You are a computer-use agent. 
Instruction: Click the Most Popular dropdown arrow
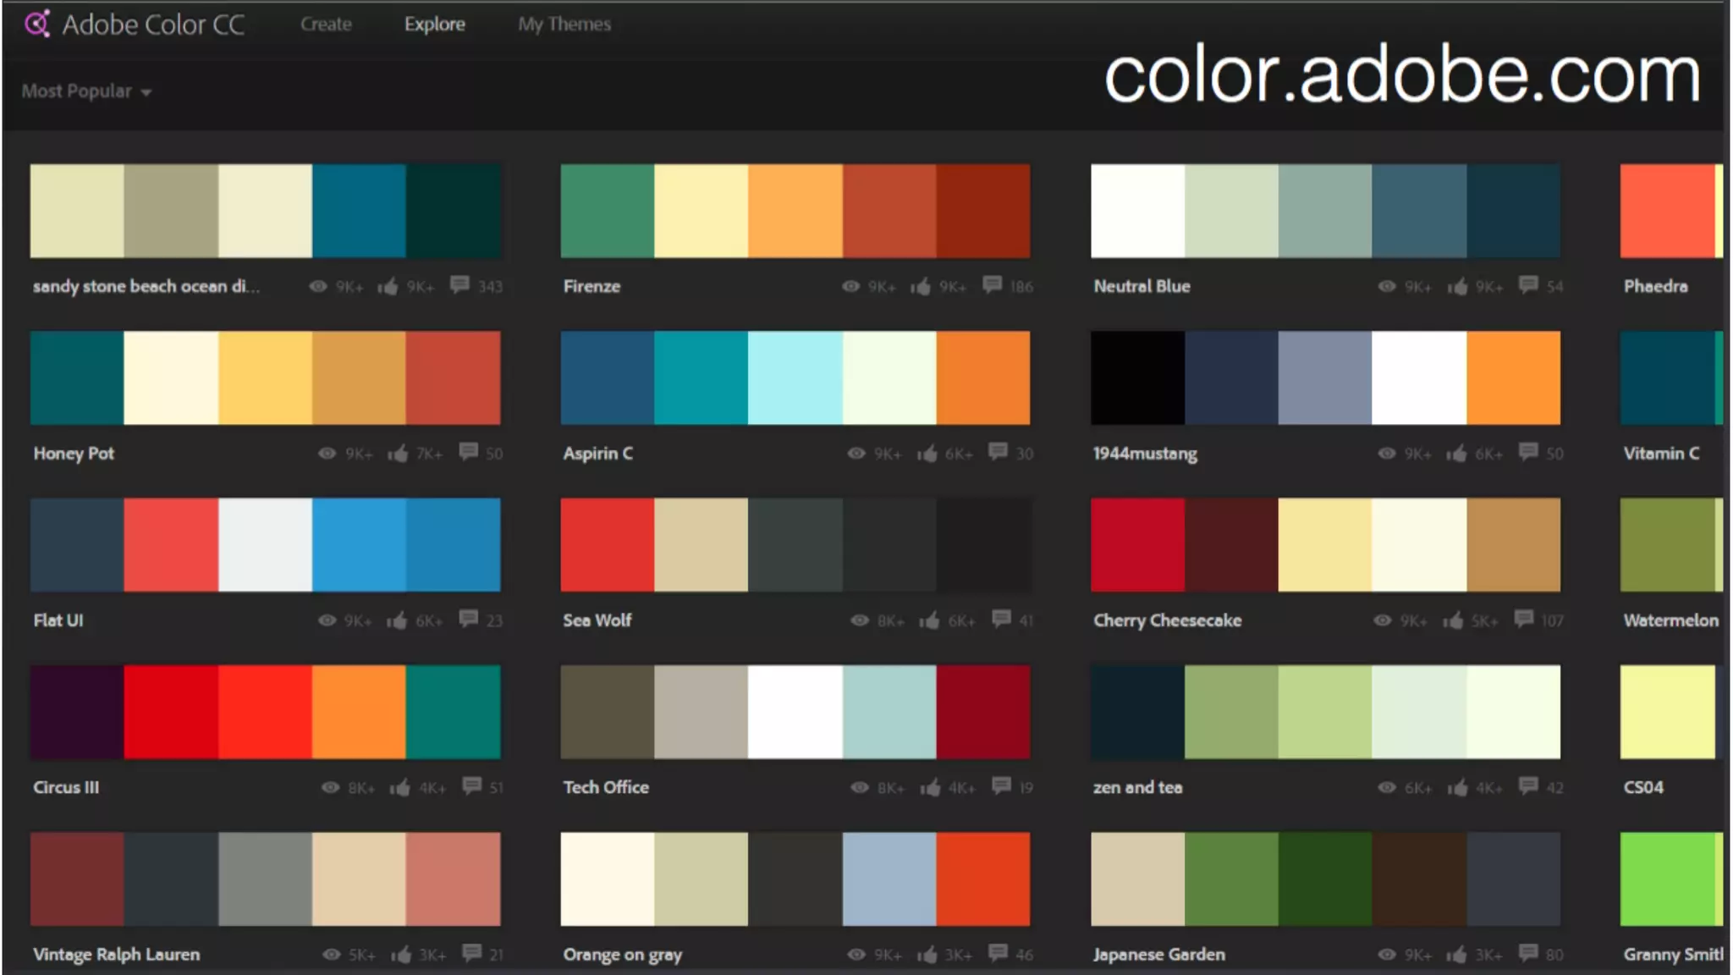tap(146, 92)
